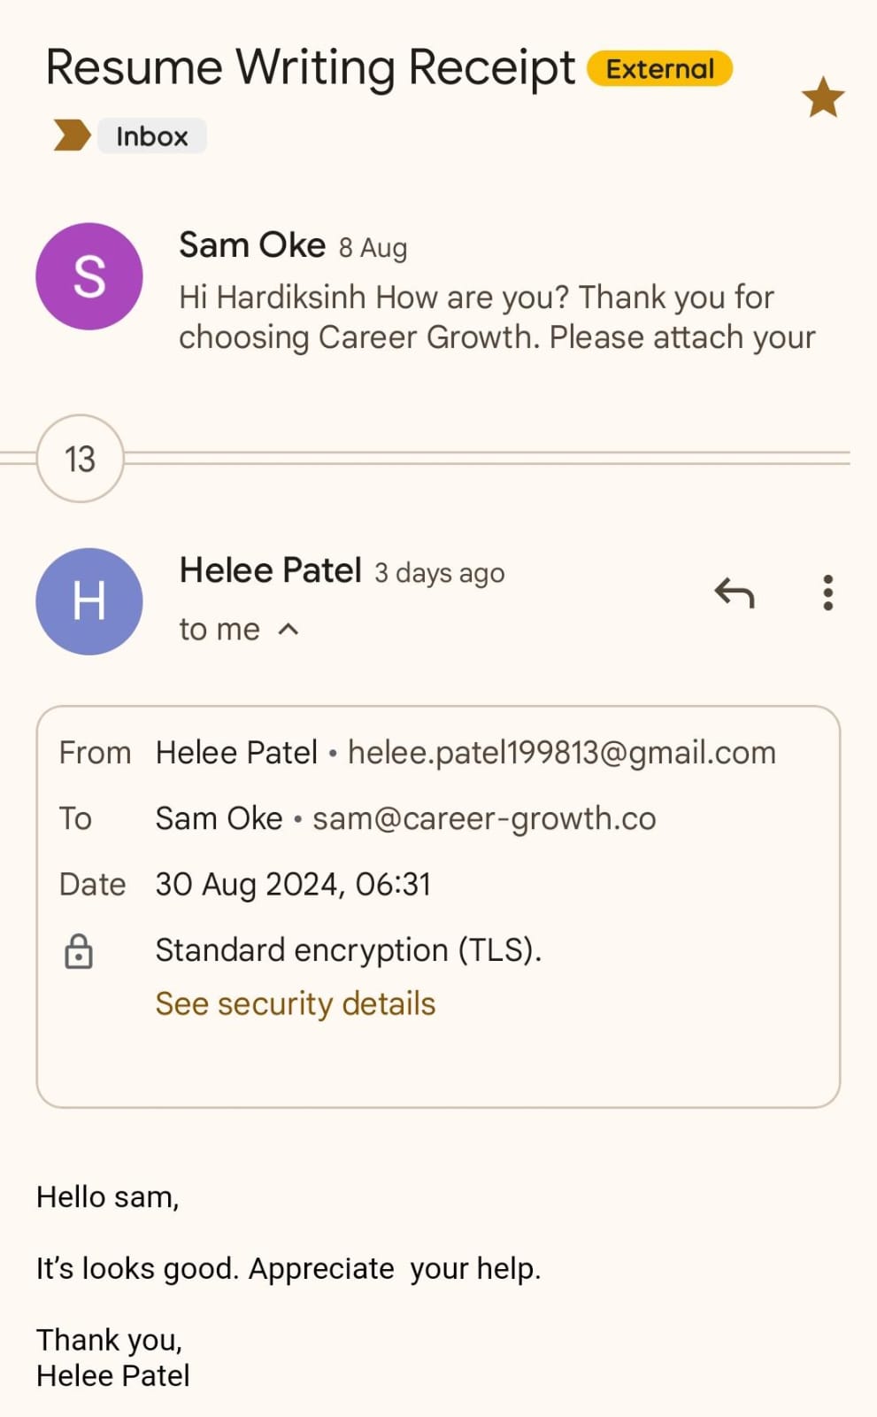
Task: Open Helee Patel's blue avatar
Action: [88, 601]
